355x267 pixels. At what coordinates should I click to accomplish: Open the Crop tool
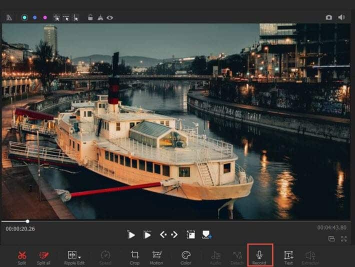(x=134, y=256)
